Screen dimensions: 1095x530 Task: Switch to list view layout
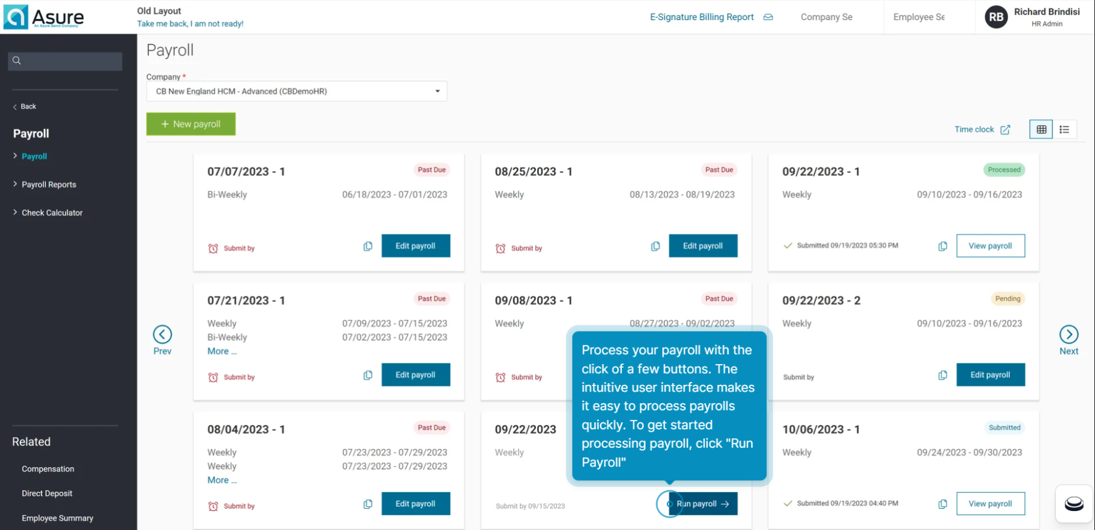pyautogui.click(x=1064, y=130)
